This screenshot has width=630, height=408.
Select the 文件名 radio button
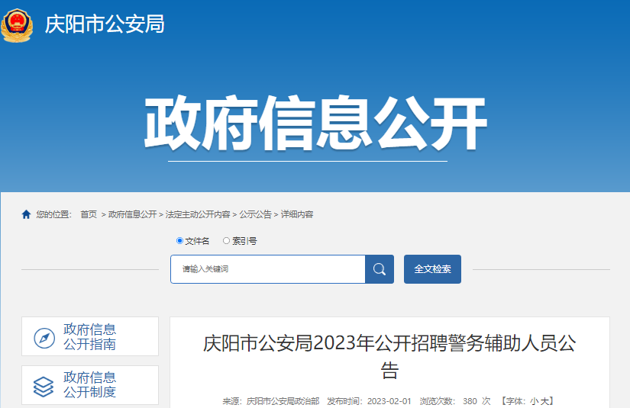coord(179,241)
